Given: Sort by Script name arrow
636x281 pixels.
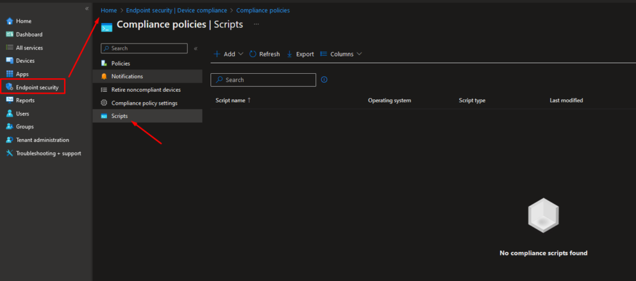Looking at the screenshot, I should (249, 100).
